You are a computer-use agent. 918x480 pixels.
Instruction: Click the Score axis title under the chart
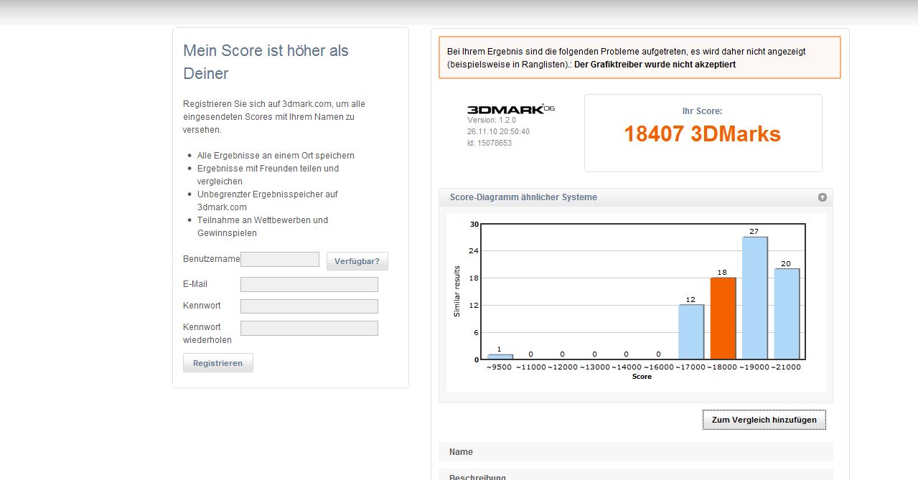(642, 377)
